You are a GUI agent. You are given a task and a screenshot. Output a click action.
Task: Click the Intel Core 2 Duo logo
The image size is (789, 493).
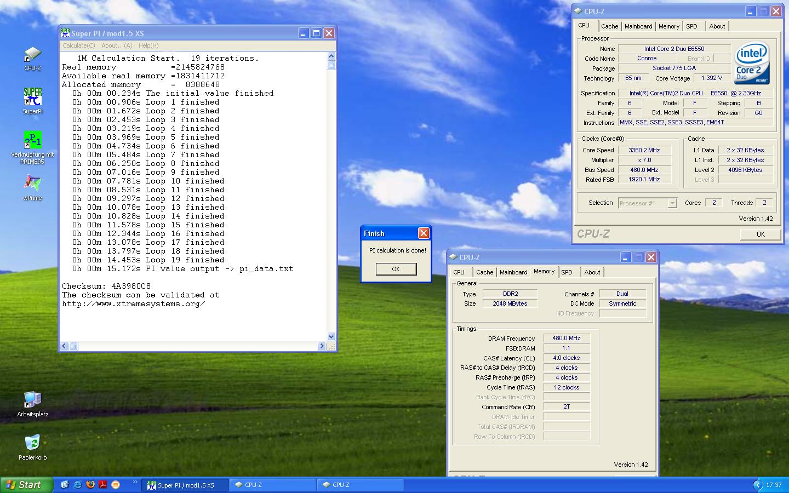752,64
